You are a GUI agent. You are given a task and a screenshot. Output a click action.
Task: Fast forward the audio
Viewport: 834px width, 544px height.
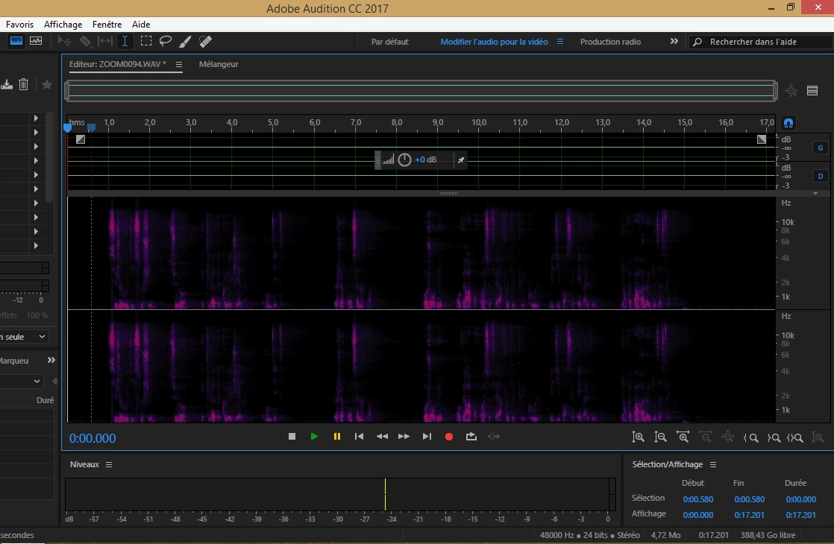click(404, 436)
